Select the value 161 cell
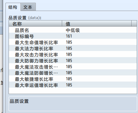 [x=69, y=36]
